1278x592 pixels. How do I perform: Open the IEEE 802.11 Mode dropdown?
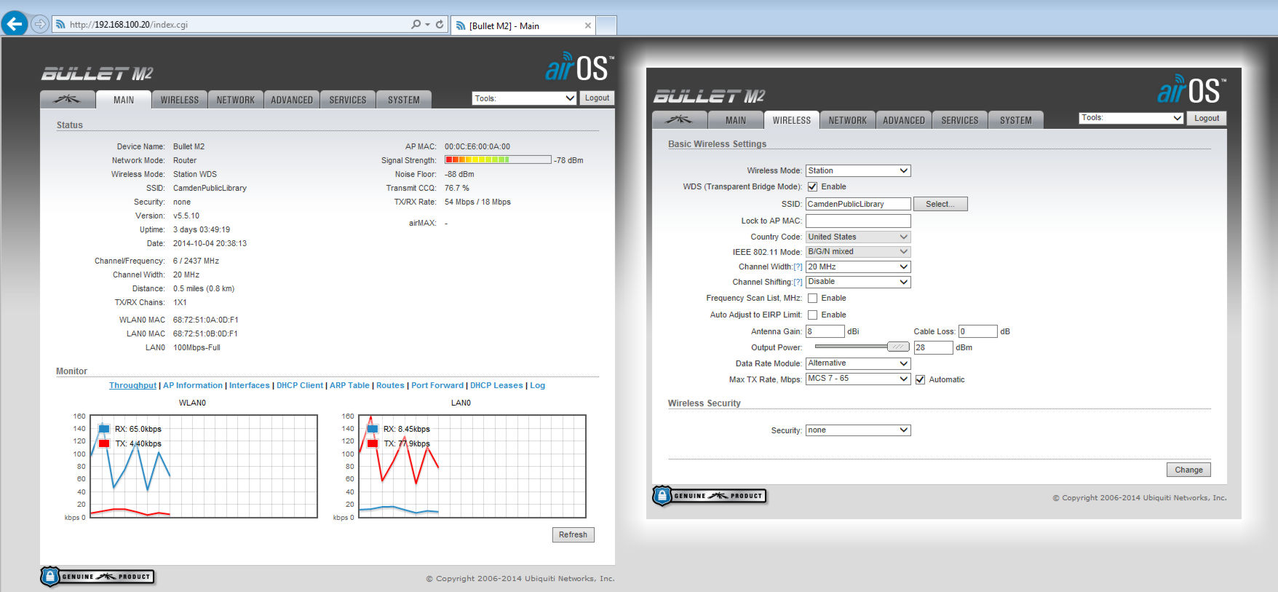[858, 251]
